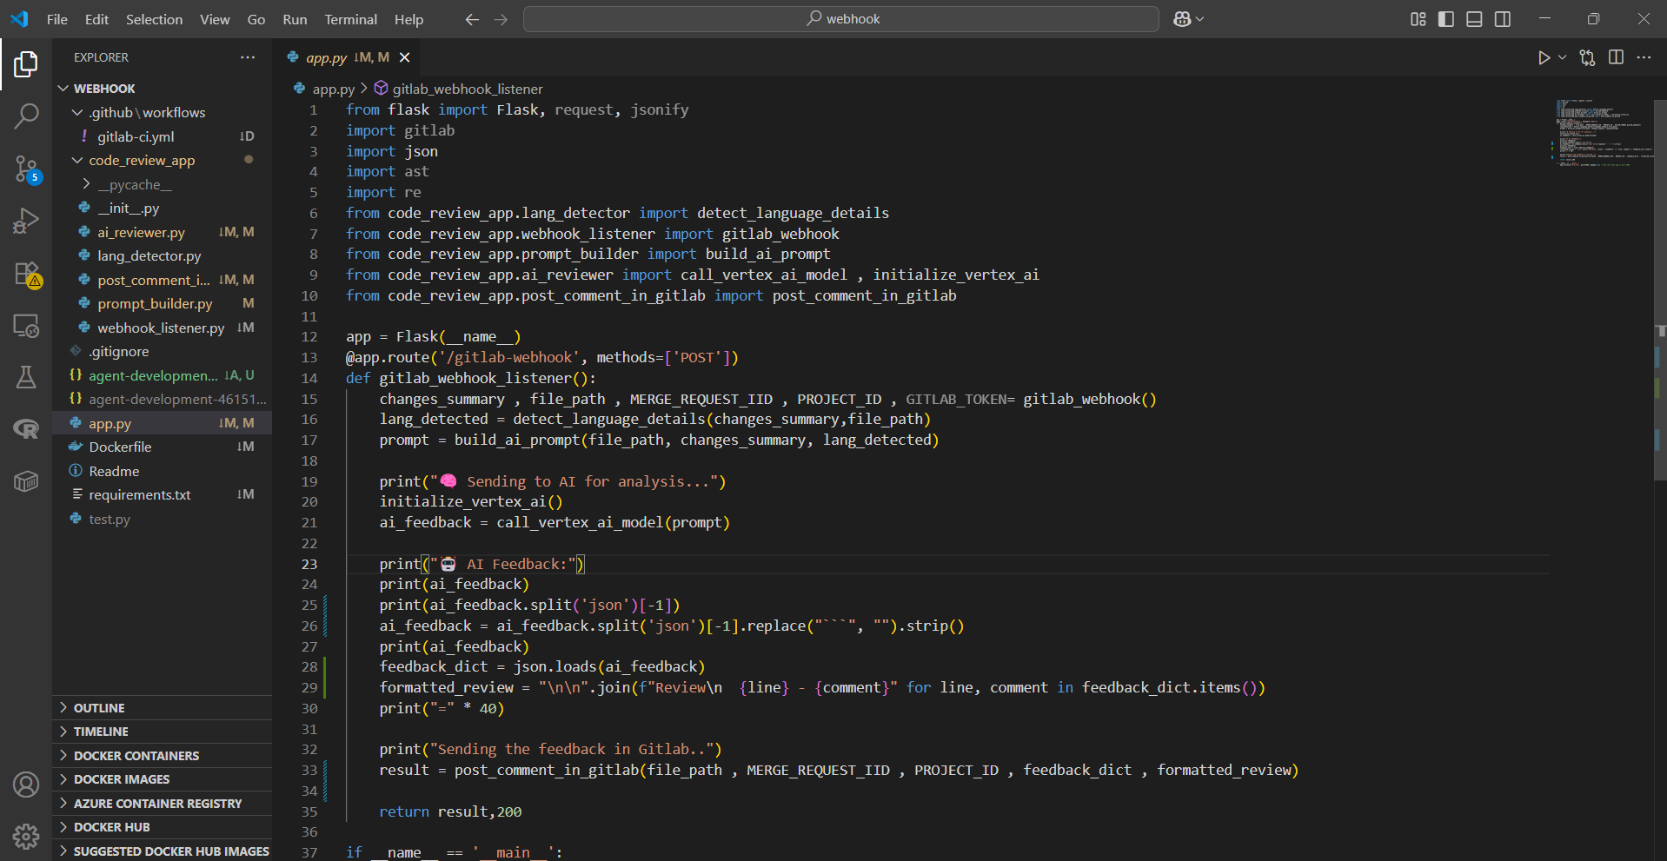Click the Run Python File play button

coord(1543,57)
